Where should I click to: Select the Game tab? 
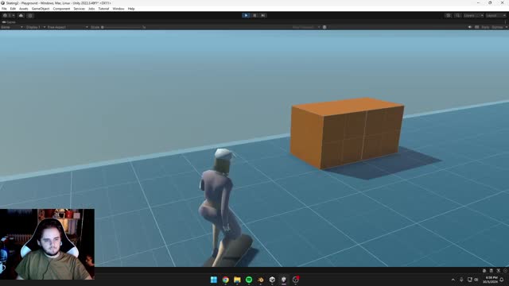[9, 22]
